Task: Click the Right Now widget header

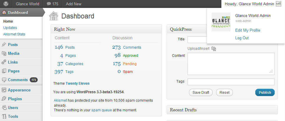Action: [x=106, y=29]
